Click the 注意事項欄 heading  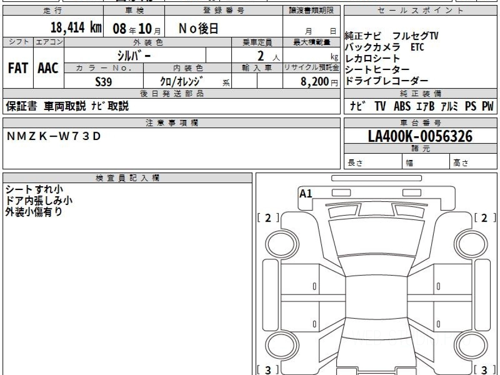pos(172,123)
